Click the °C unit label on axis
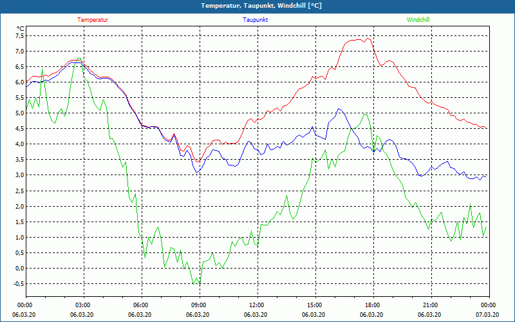The image size is (515, 322). tap(21, 28)
